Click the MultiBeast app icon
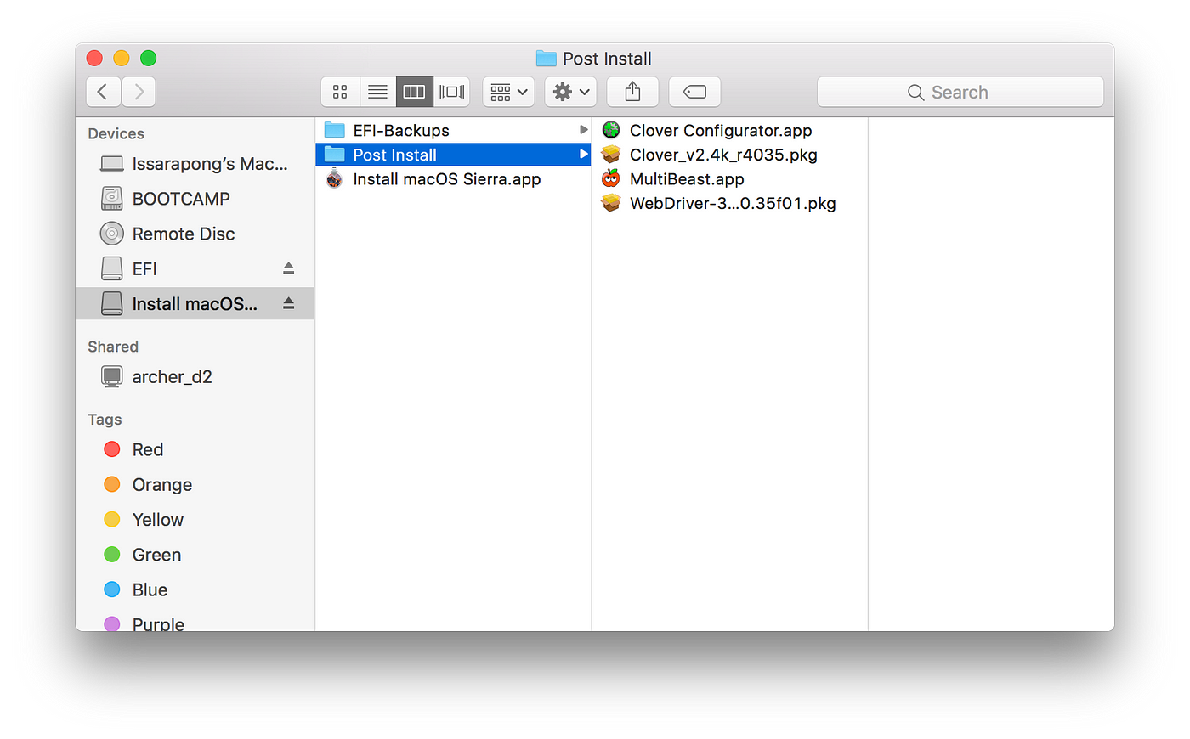The image size is (1190, 739). click(x=611, y=178)
